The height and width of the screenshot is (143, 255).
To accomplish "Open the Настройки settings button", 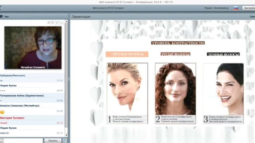I will (249, 8).
